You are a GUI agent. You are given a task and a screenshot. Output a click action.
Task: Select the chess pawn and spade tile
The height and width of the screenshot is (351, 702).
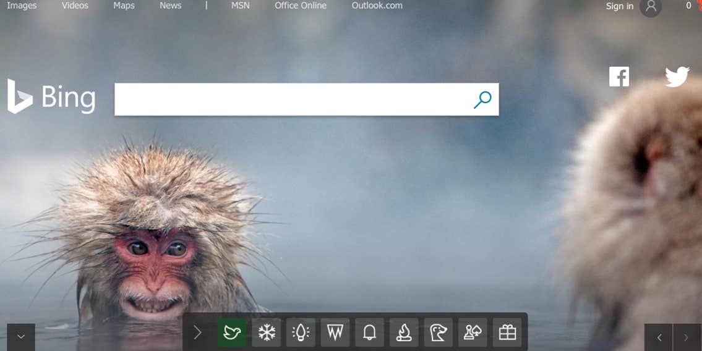click(x=473, y=332)
